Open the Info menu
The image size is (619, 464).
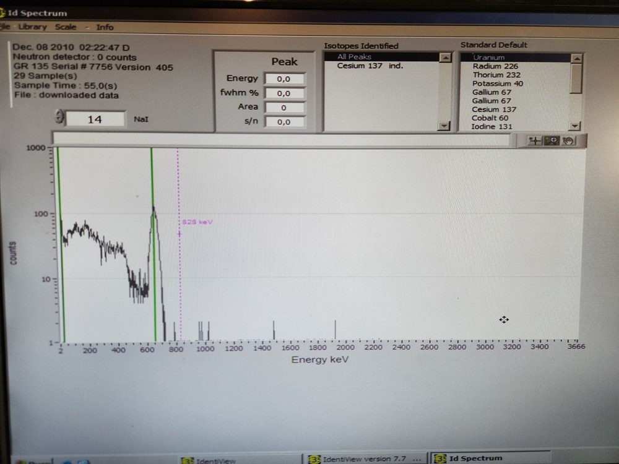(105, 27)
